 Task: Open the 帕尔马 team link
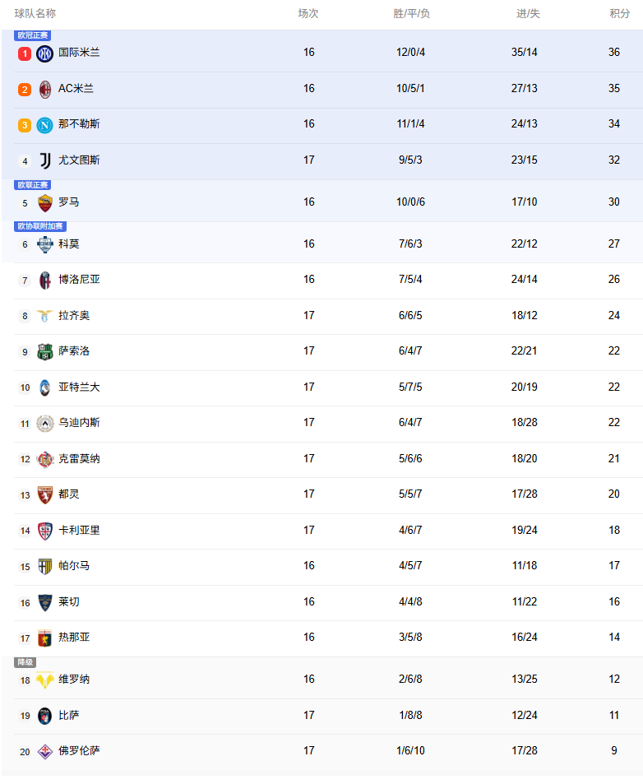pyautogui.click(x=74, y=566)
